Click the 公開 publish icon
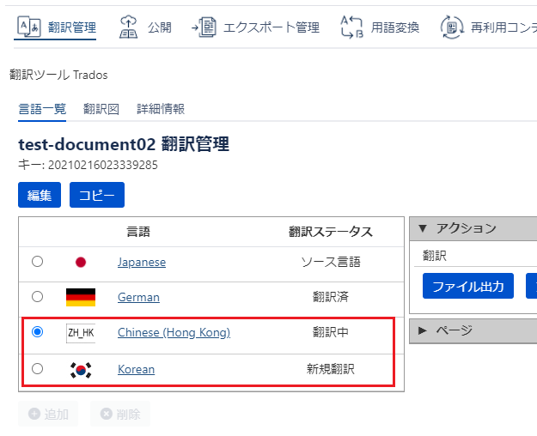 click(x=127, y=27)
